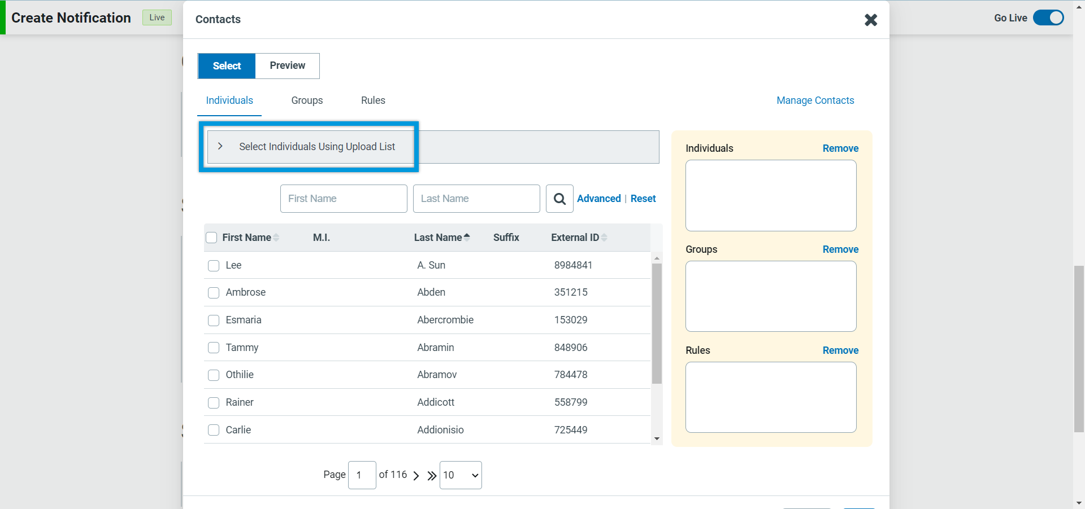Tick the select-all checkbox in header
The width and height of the screenshot is (1085, 509).
tap(211, 238)
